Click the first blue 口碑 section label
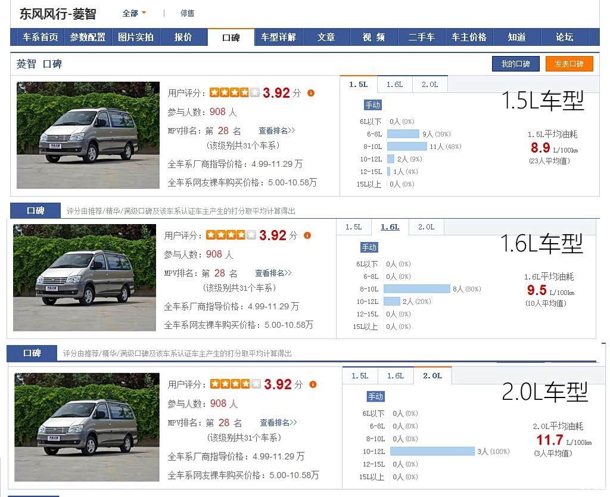610x497 pixels. [35, 210]
